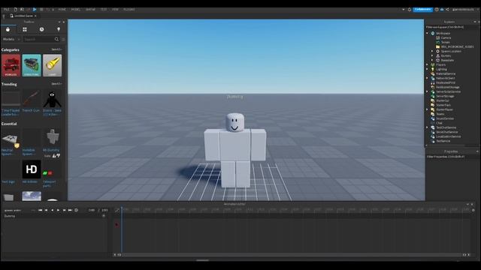Expand the Baseplate node
The width and height of the screenshot is (481, 270).
coord(432,60)
